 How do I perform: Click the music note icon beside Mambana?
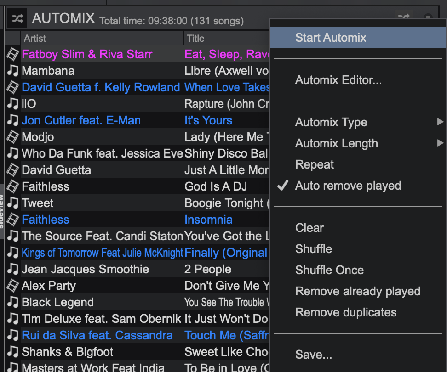(x=12, y=71)
